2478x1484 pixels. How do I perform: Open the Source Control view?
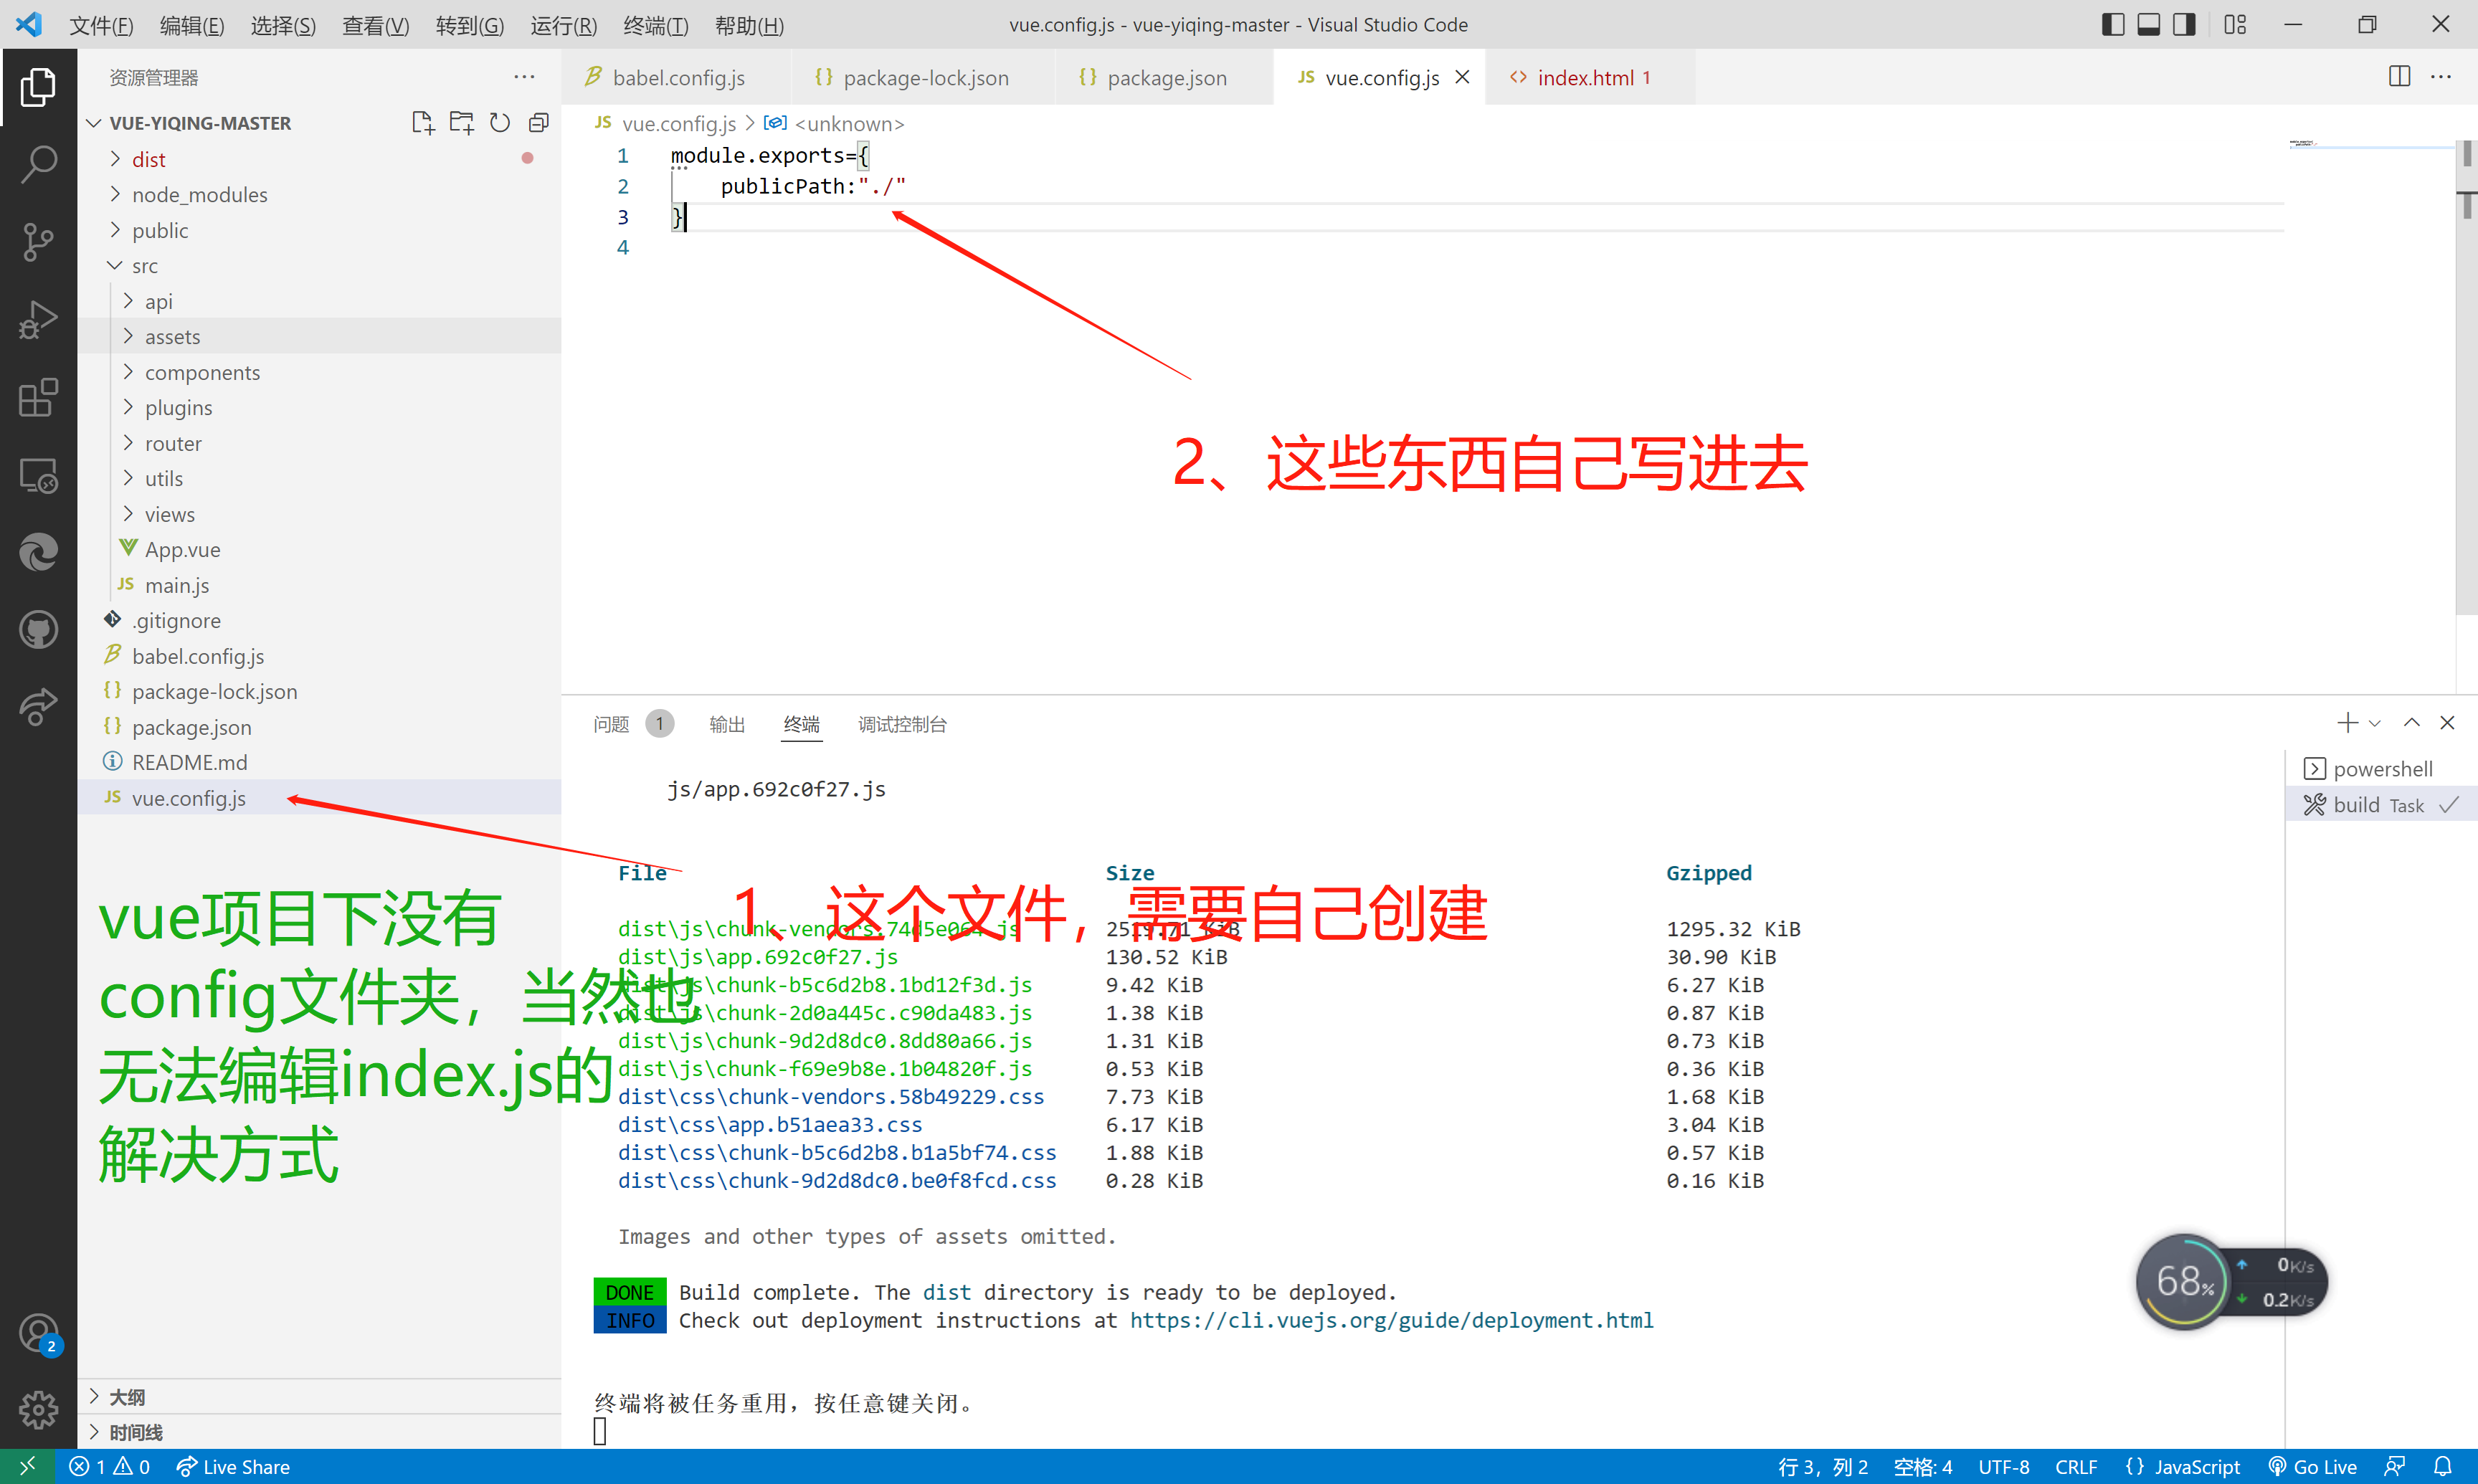[38, 241]
